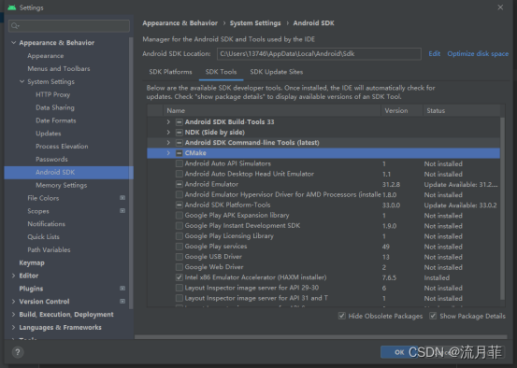Expand the CMake row
The image size is (517, 368).
[168, 153]
